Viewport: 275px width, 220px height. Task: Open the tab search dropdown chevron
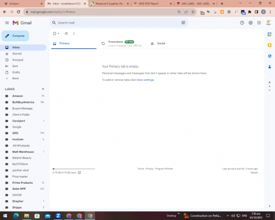coord(240,3)
